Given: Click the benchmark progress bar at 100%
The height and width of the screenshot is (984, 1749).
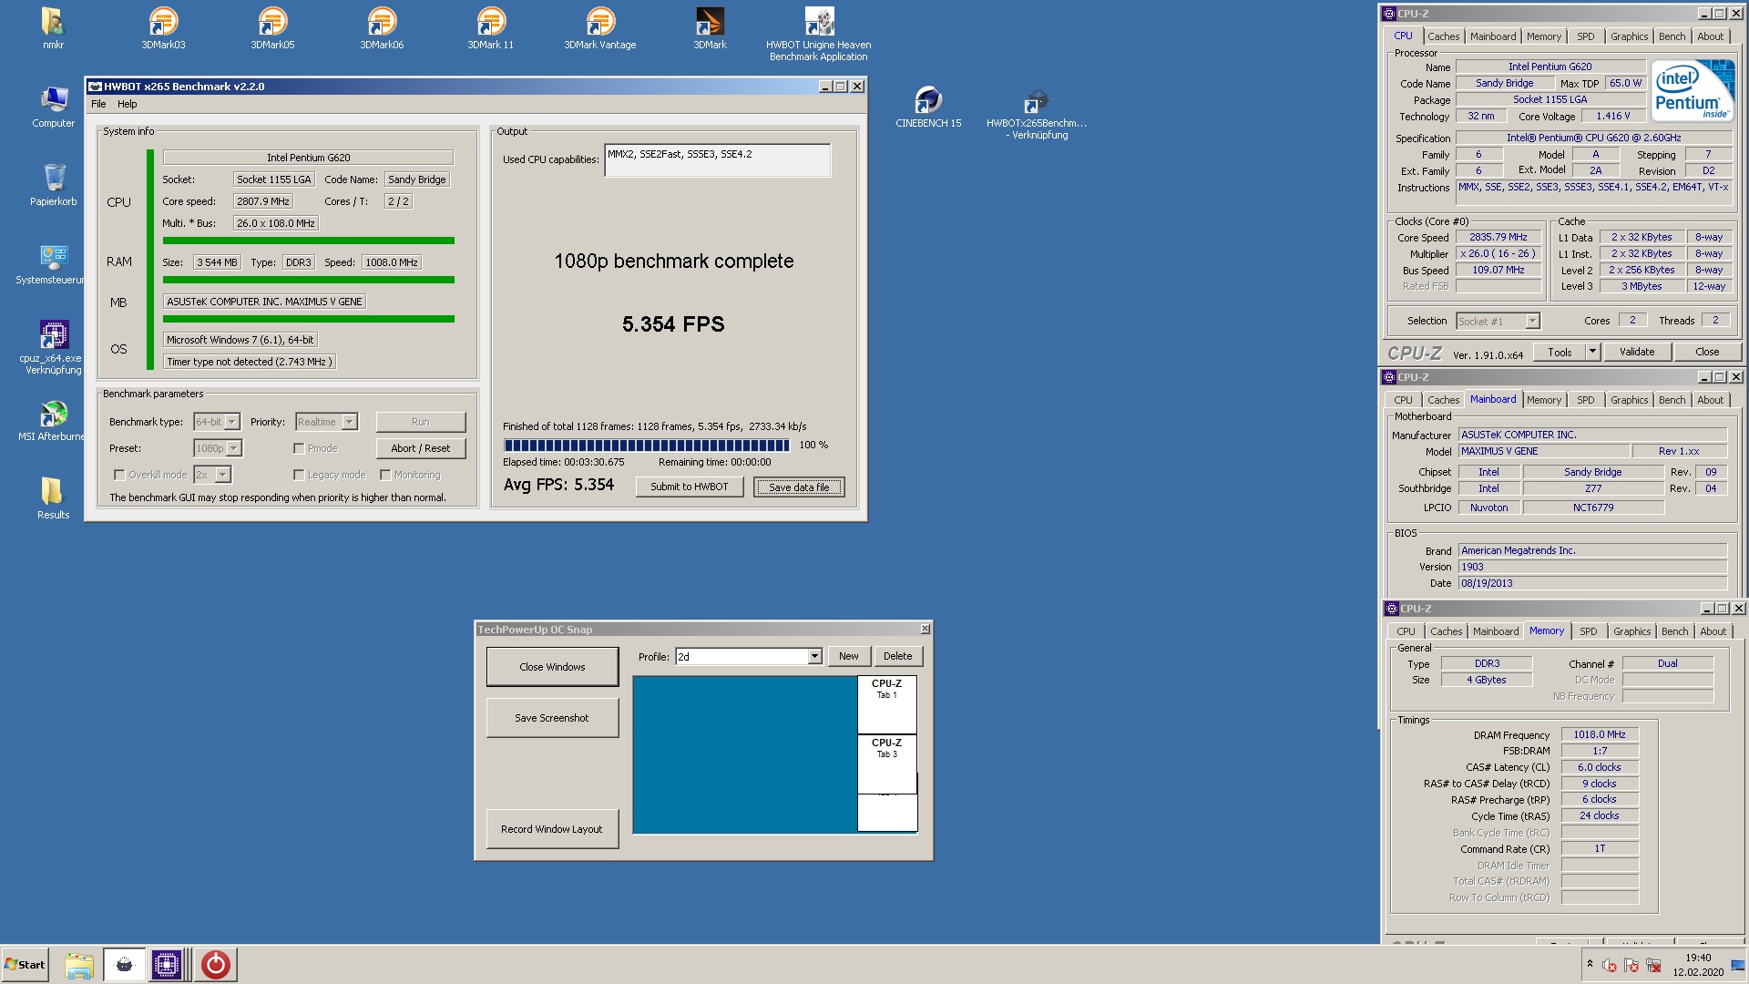Looking at the screenshot, I should (647, 446).
